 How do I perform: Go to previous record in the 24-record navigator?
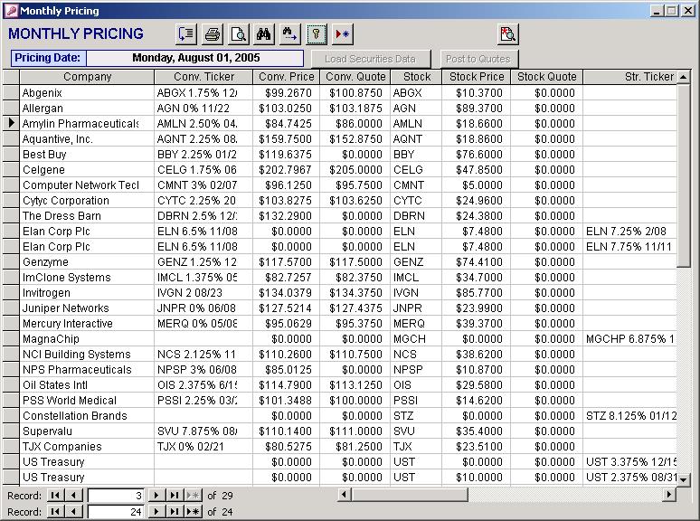(x=73, y=512)
